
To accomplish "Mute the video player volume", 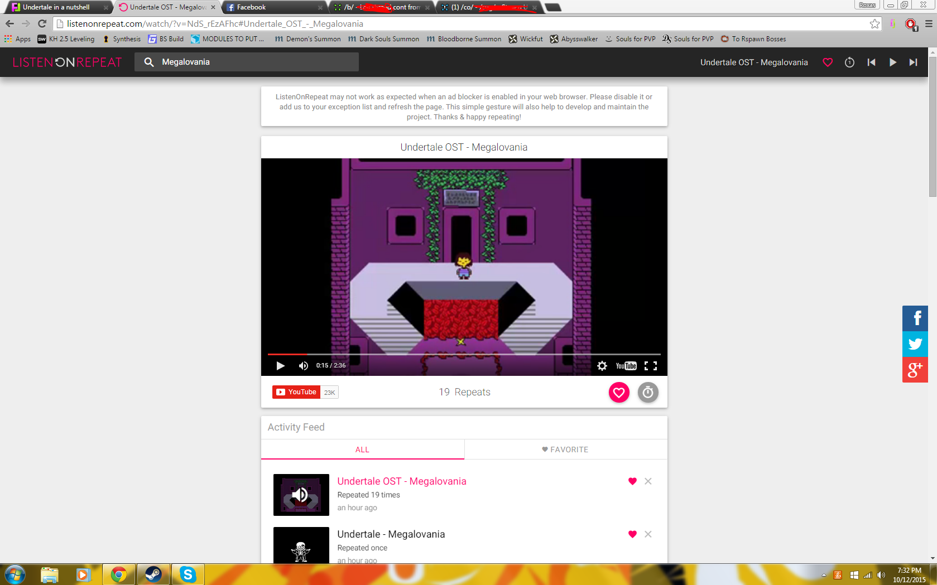I will click(x=303, y=366).
